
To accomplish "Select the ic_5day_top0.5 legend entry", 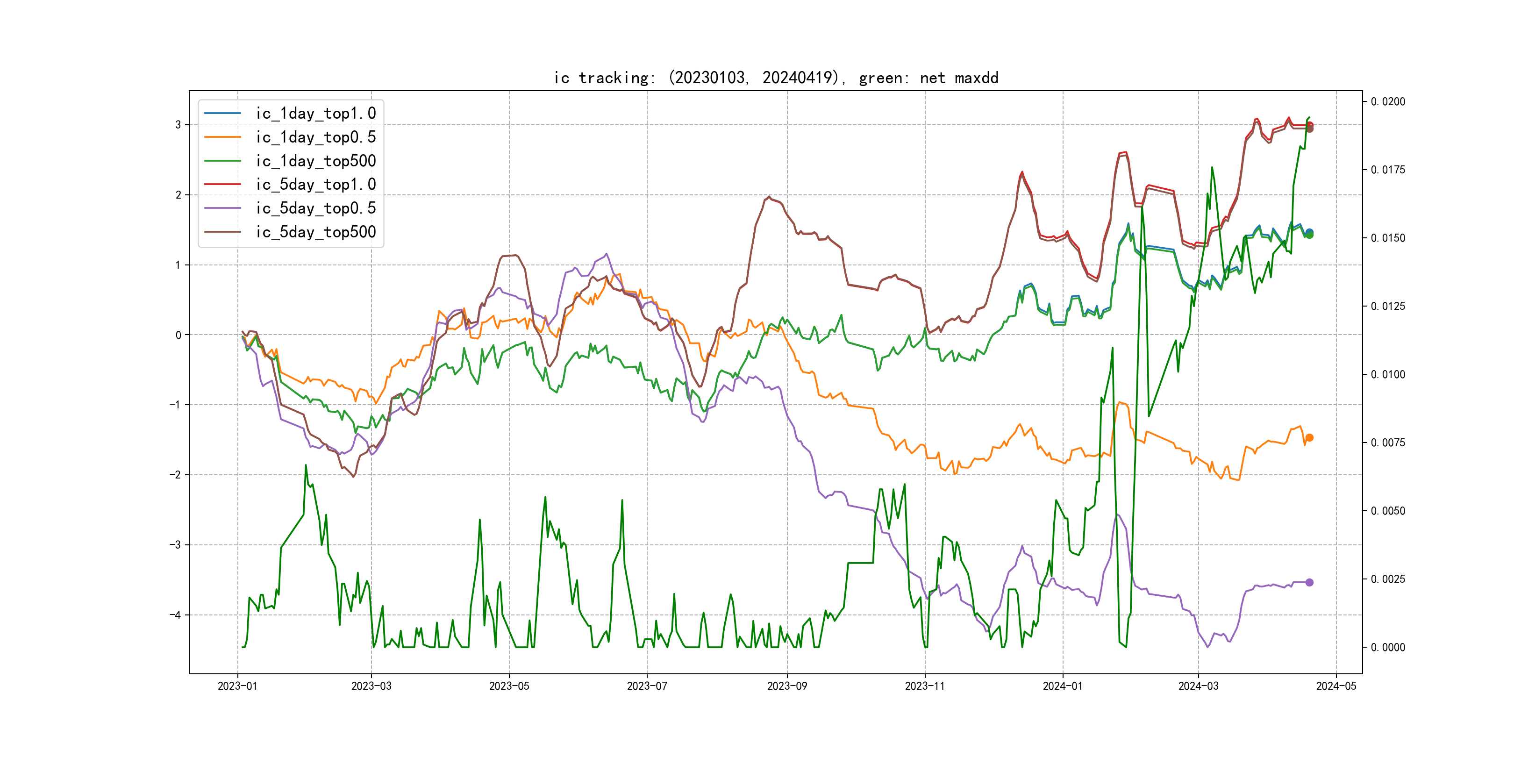I will pos(315,208).
